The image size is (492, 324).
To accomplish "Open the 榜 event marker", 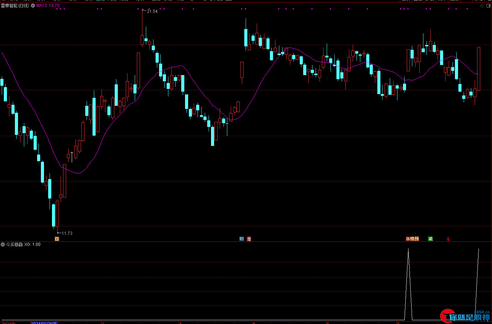I will (x=412, y=239).
